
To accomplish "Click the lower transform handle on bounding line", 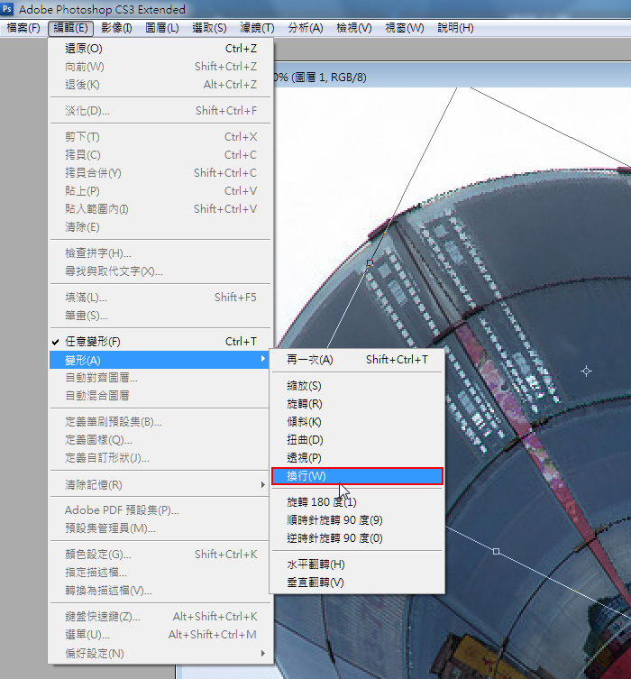I will [x=496, y=550].
